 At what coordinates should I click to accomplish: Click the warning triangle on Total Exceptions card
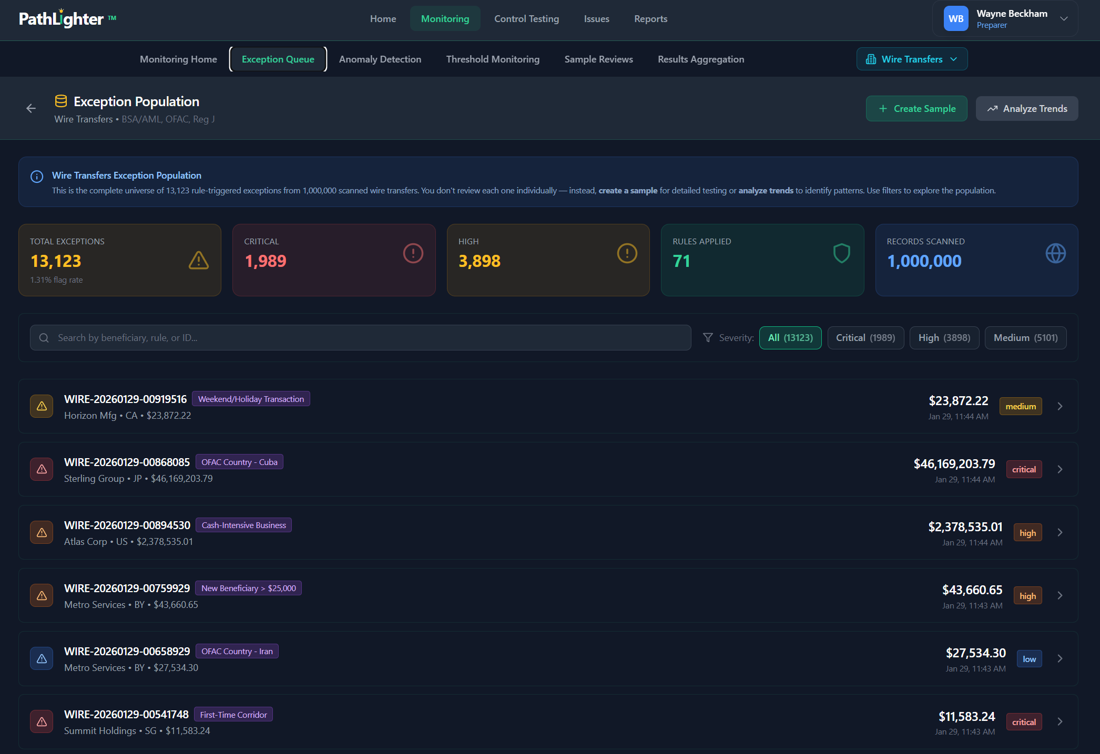198,260
